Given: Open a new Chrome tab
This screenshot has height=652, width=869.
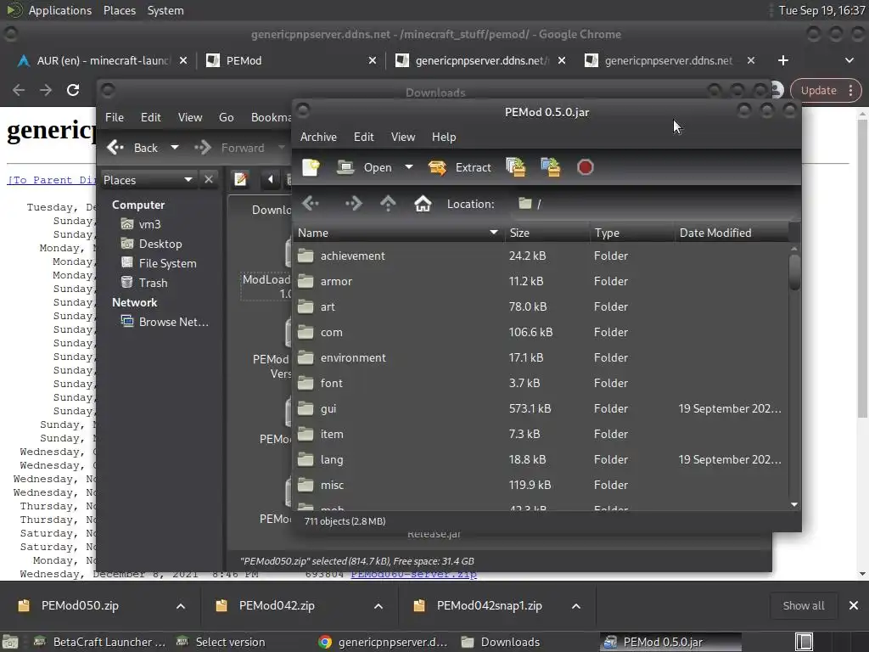Looking at the screenshot, I should click(x=782, y=60).
